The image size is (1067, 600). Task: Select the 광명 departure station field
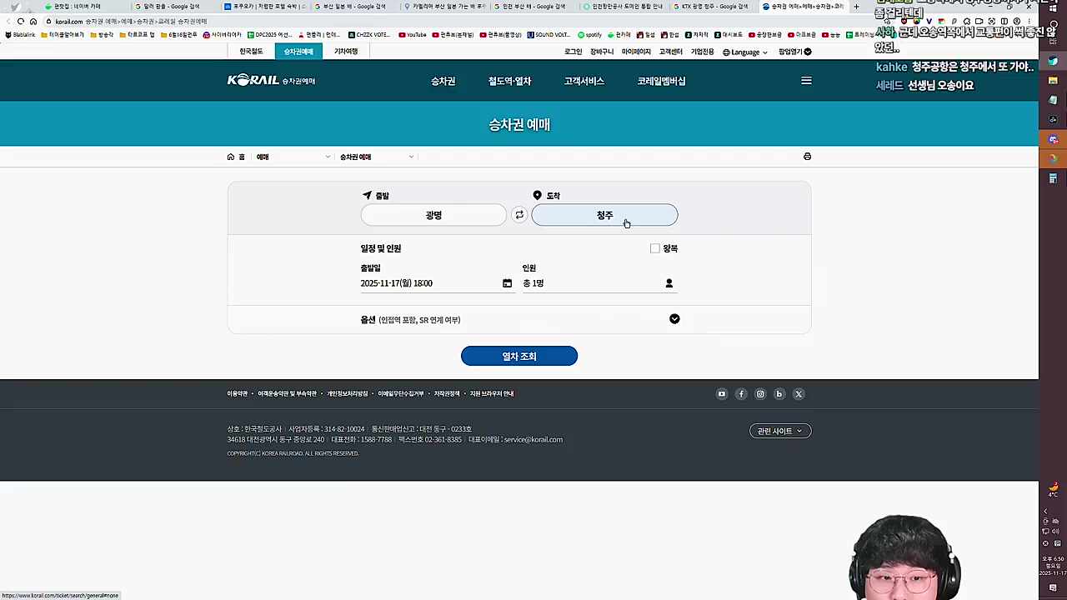[433, 215]
